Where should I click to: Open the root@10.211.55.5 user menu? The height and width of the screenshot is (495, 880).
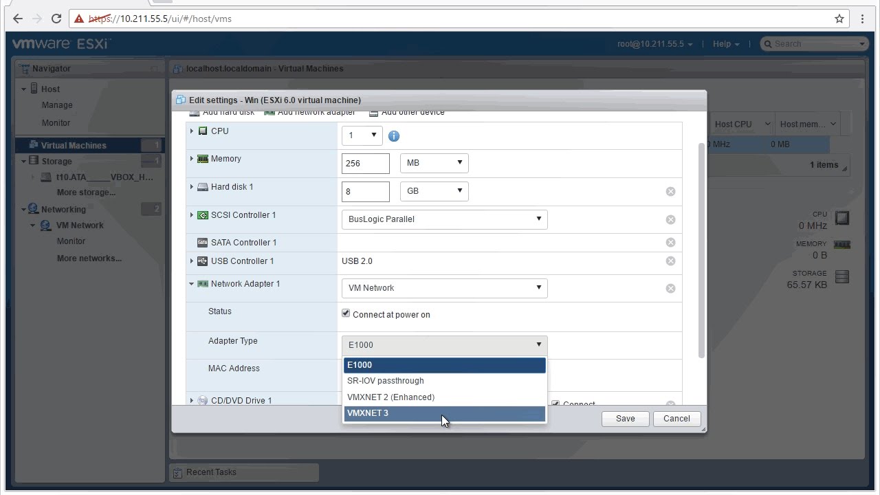pyautogui.click(x=654, y=44)
